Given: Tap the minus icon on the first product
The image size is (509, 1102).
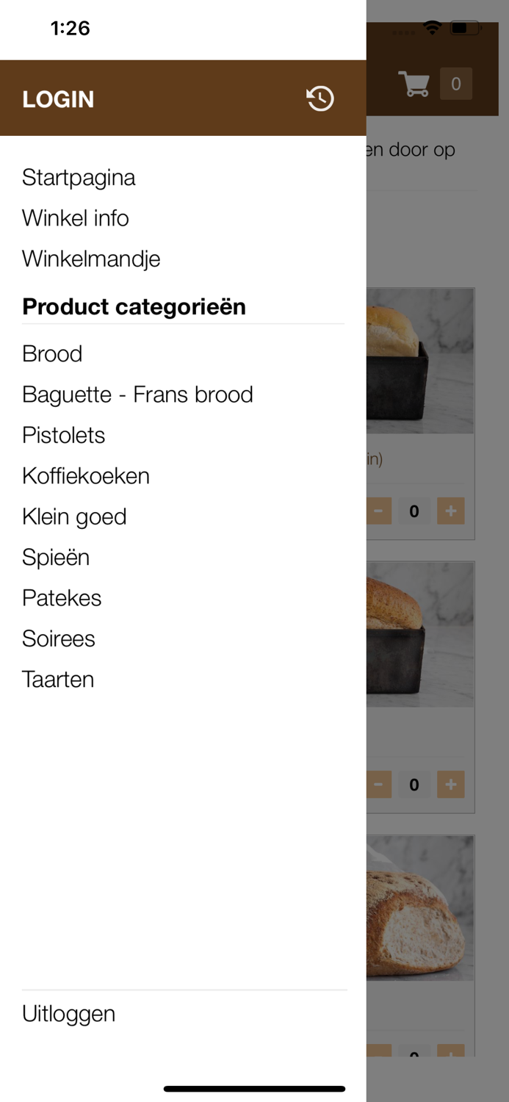Looking at the screenshot, I should click(x=378, y=511).
